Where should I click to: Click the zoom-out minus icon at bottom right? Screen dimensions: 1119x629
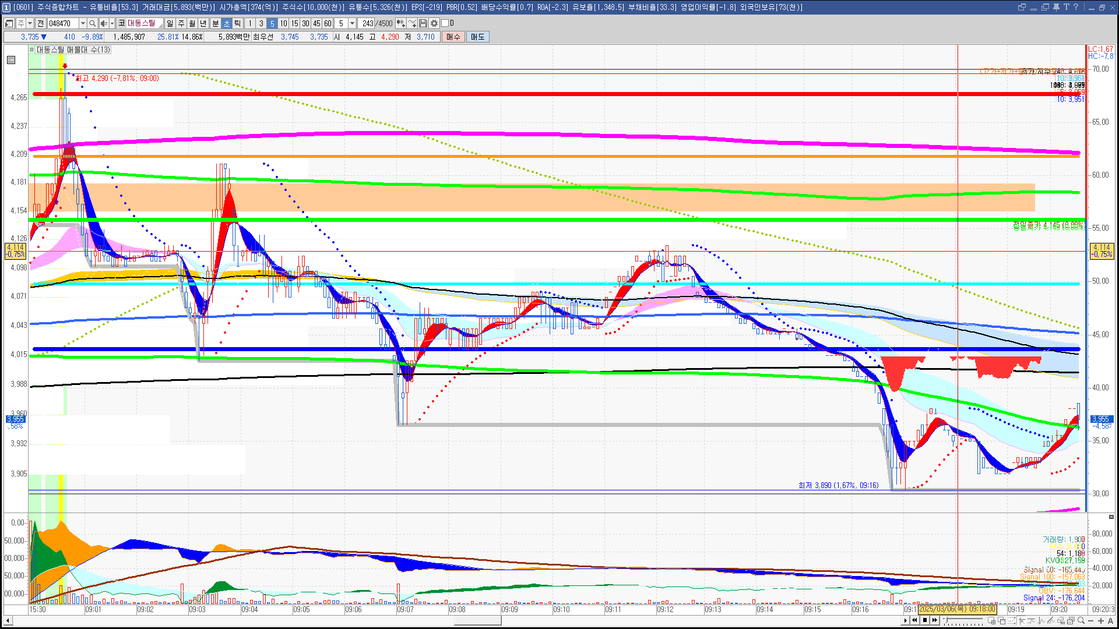coord(1091,621)
